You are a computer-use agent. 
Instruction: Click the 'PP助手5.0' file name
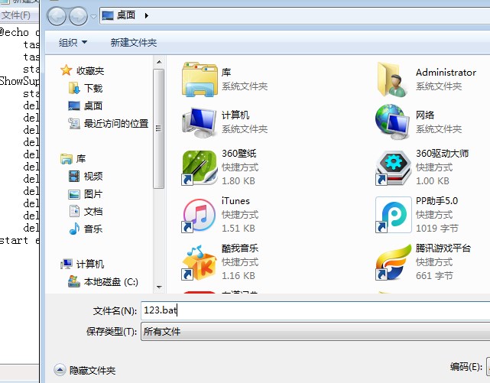click(436, 201)
